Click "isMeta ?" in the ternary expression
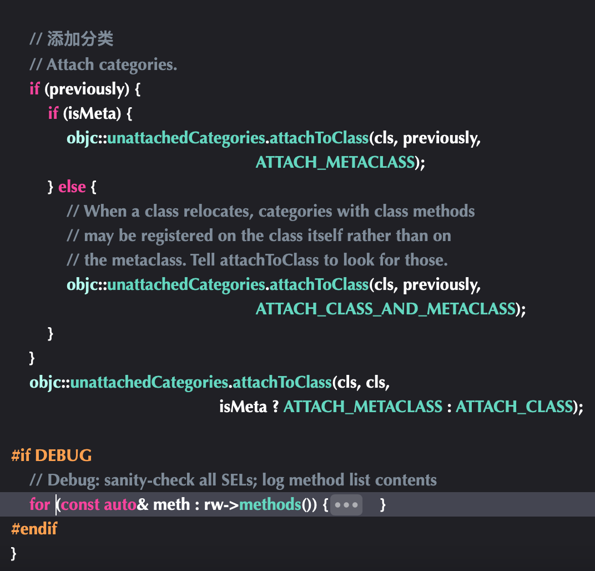 (x=249, y=407)
